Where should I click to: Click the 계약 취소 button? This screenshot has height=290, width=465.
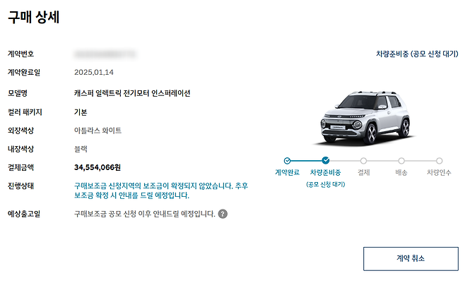[x=411, y=258]
